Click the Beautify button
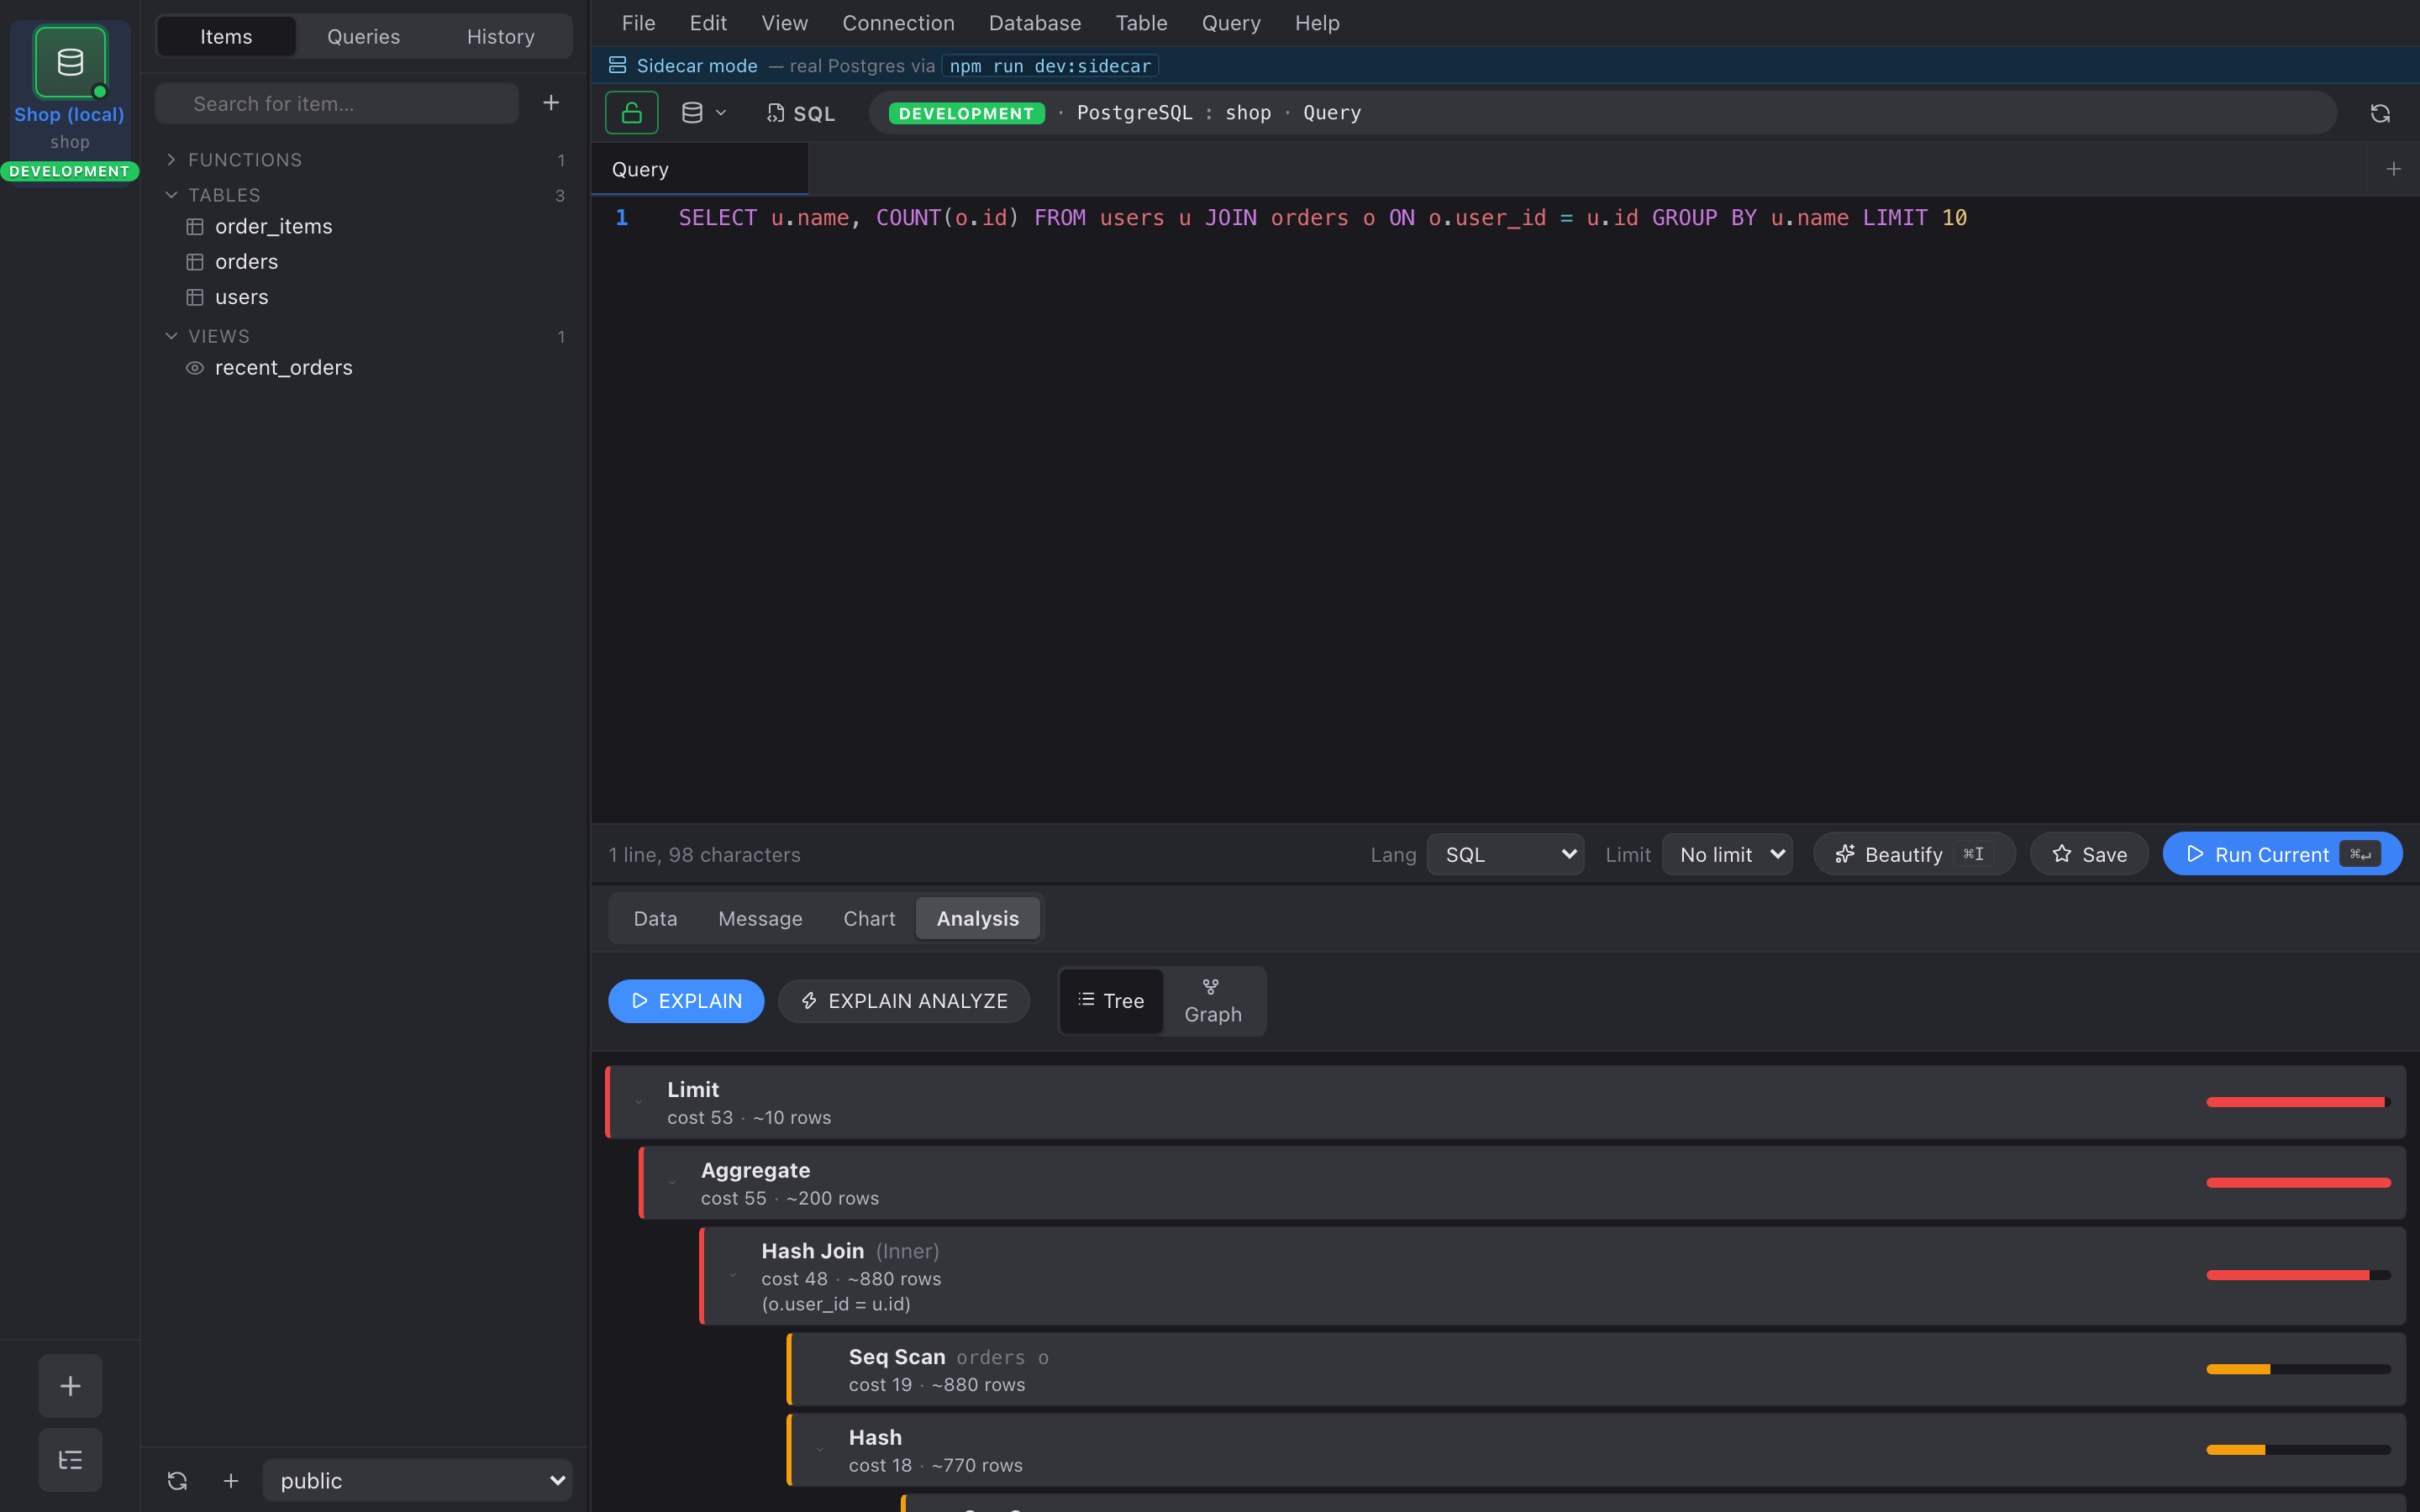The image size is (2420, 1512). point(1914,855)
